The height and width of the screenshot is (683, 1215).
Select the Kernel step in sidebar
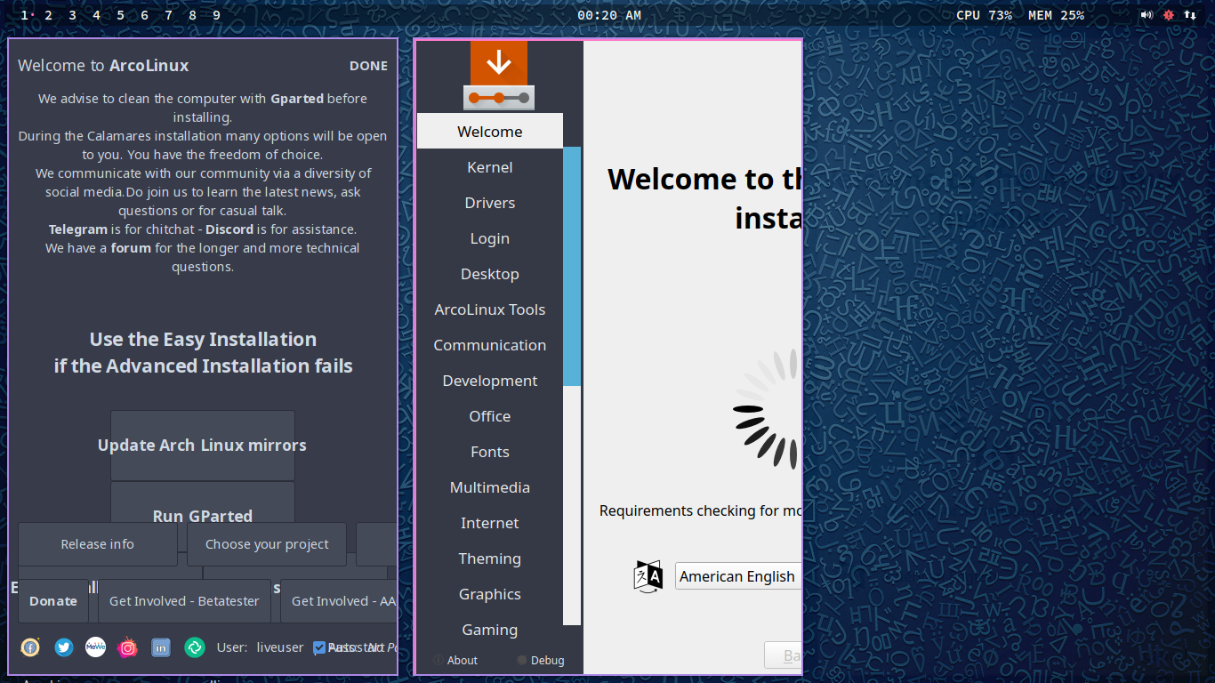pyautogui.click(x=490, y=167)
